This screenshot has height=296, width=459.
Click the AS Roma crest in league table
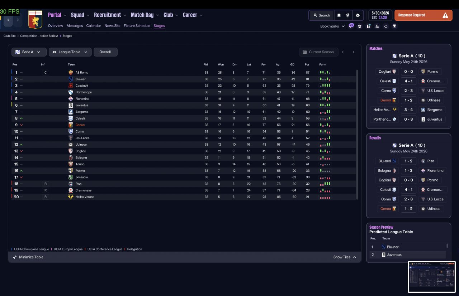[71, 73]
